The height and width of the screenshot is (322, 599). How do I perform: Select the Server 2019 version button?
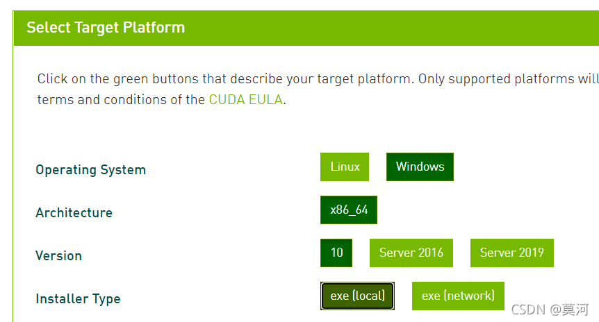(x=512, y=253)
